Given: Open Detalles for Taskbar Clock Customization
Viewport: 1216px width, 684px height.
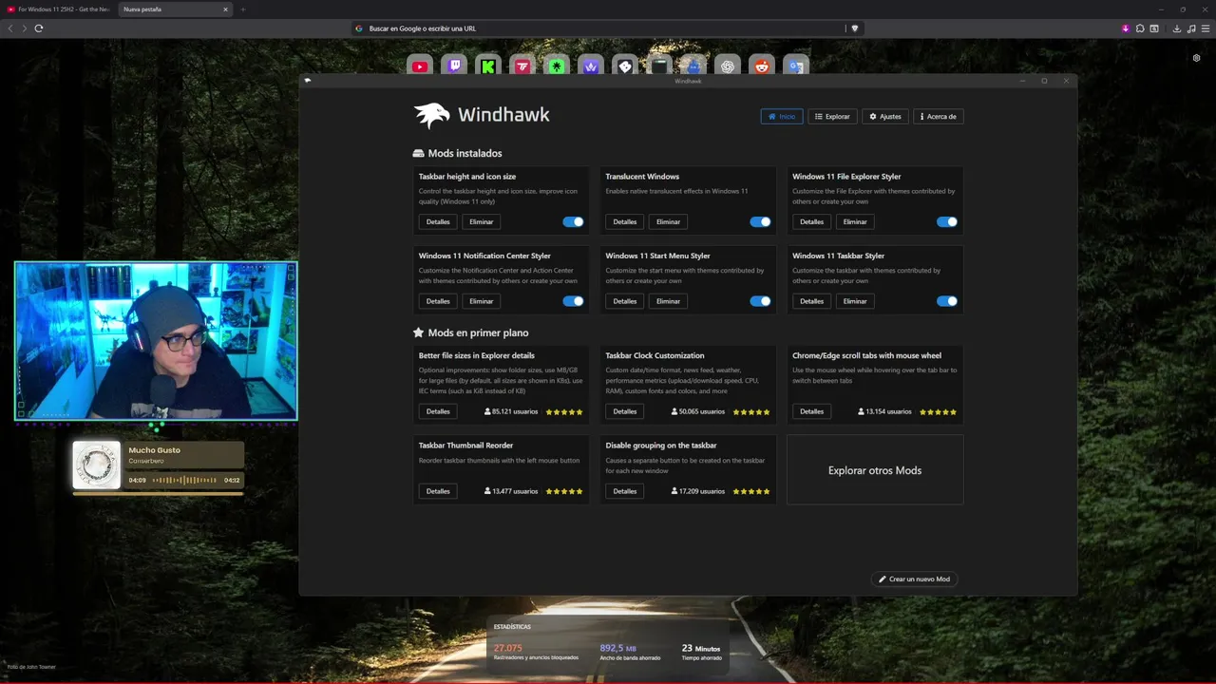Looking at the screenshot, I should [625, 411].
